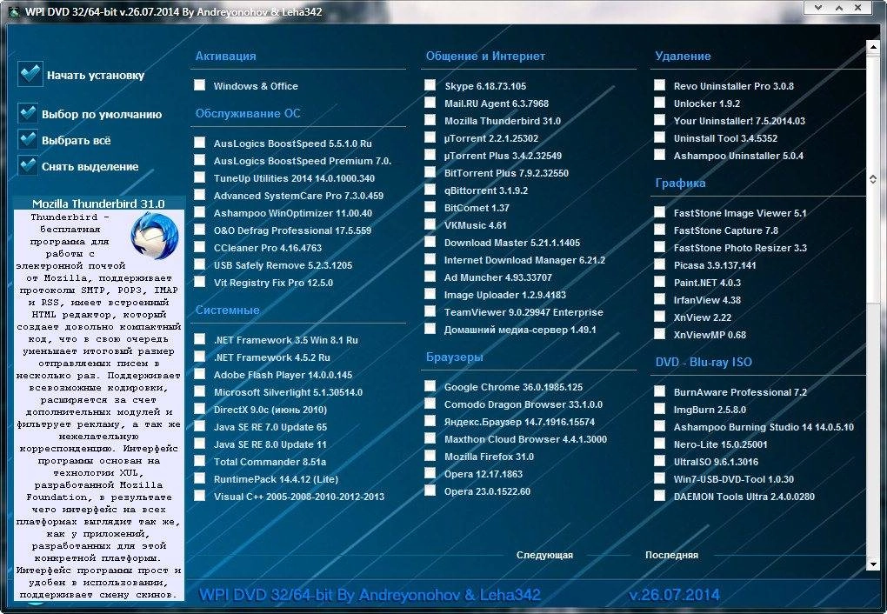Click DirectX 9.0c (июнь 2010) label
Viewport: 887px width, 614px height.
click(270, 410)
